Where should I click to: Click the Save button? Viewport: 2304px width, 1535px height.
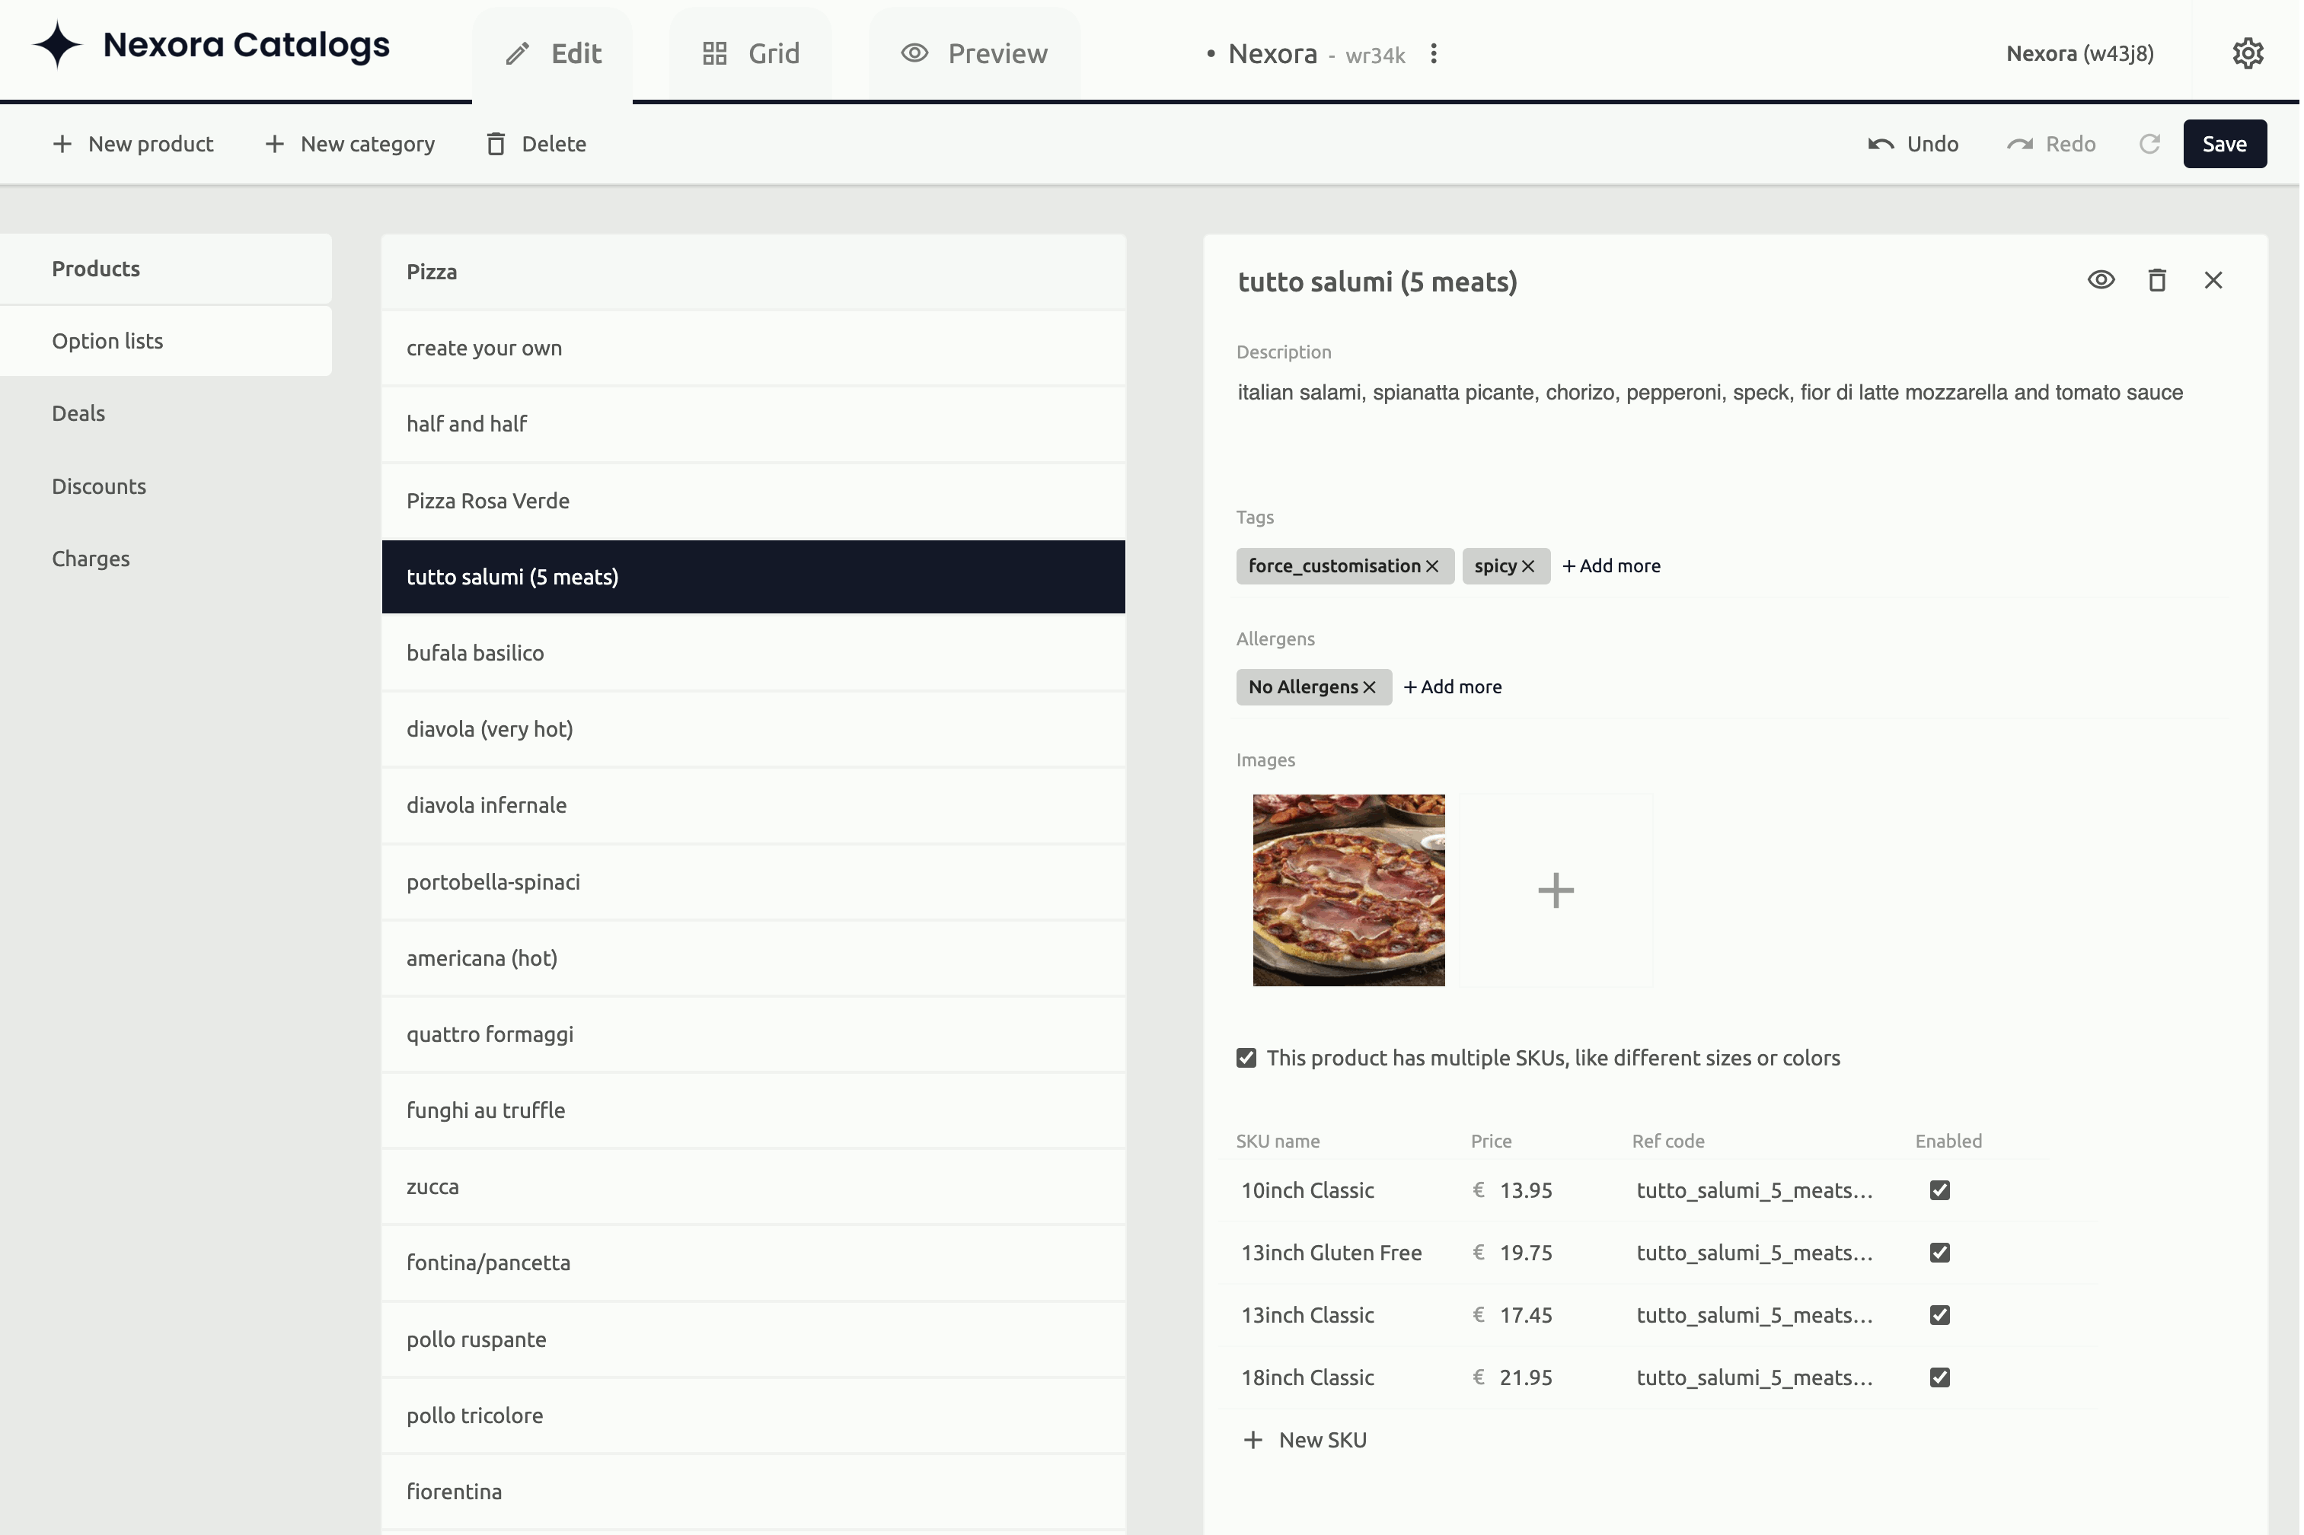[x=2224, y=144]
